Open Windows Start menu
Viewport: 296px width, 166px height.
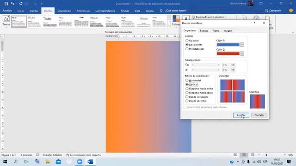click(5, 162)
